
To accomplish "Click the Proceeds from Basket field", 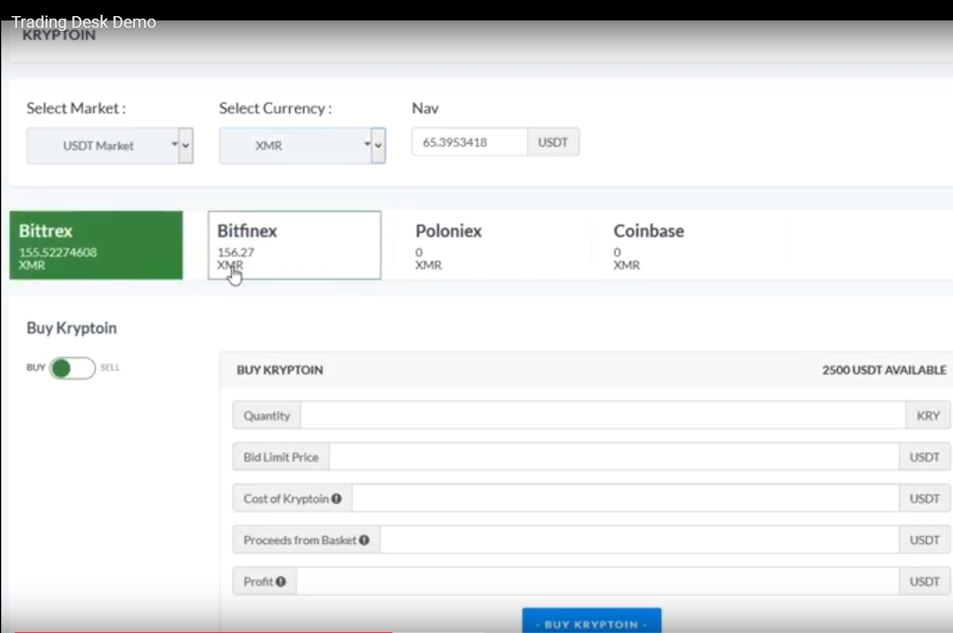I will (639, 540).
